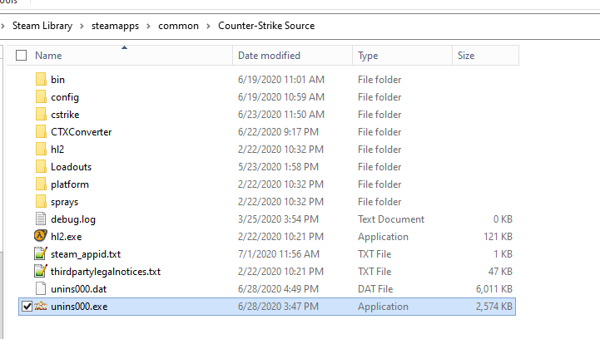Click the CTXConverter folder icon

(41, 132)
